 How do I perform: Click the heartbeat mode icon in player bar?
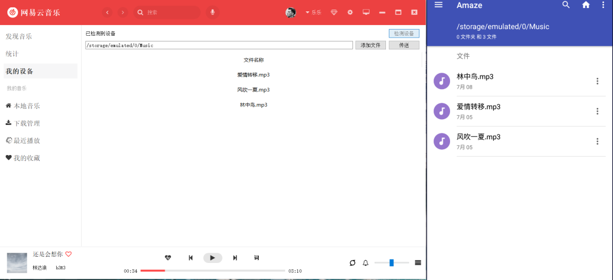(167, 258)
